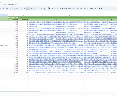
Task: Select the cell with value 4,780
Action: click(x=13, y=64)
